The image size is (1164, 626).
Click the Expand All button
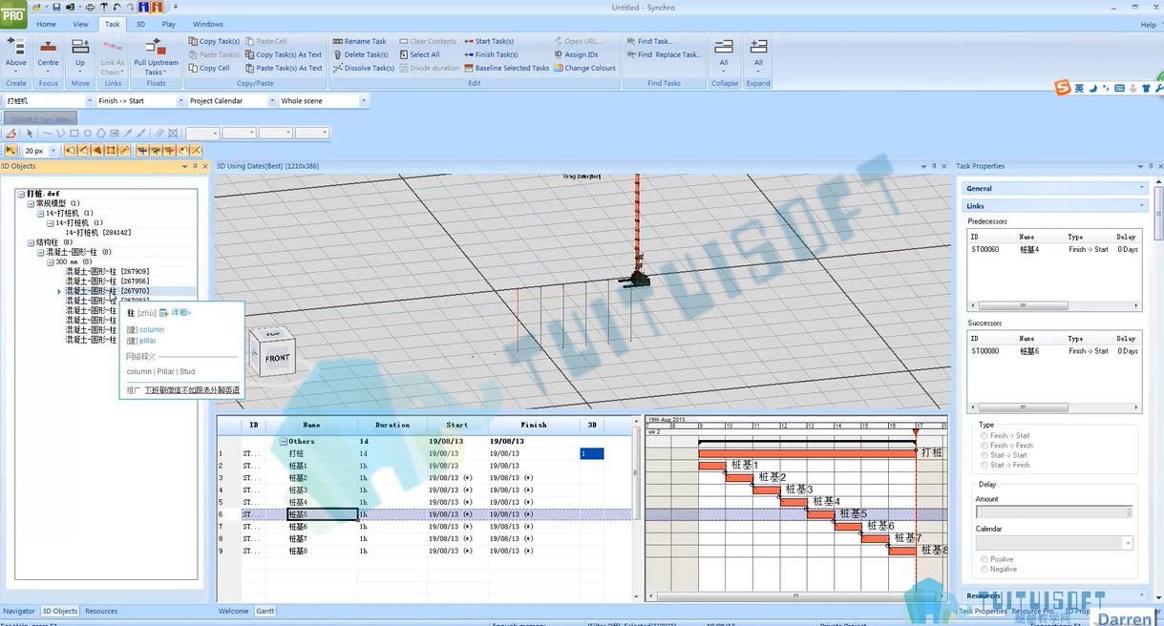coord(758,54)
